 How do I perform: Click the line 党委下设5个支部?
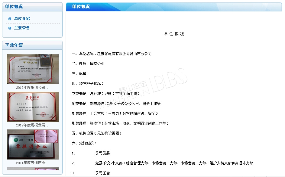tap(174, 163)
